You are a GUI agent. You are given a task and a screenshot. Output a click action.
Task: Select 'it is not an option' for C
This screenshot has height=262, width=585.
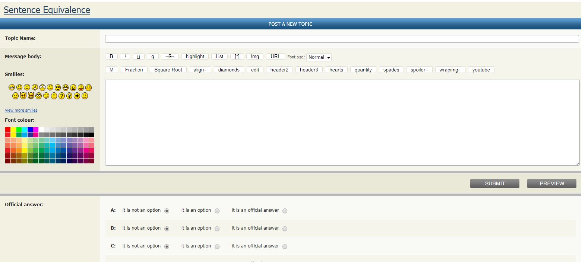pyautogui.click(x=167, y=246)
